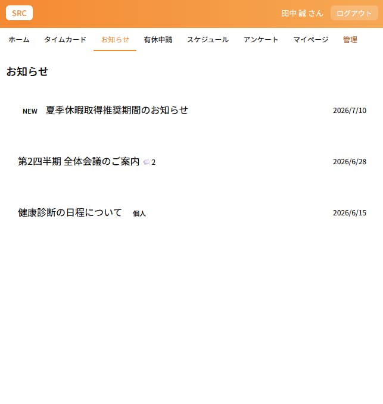383x404 pixels.
Task: Select the お知らせ tab
Action: click(x=115, y=40)
